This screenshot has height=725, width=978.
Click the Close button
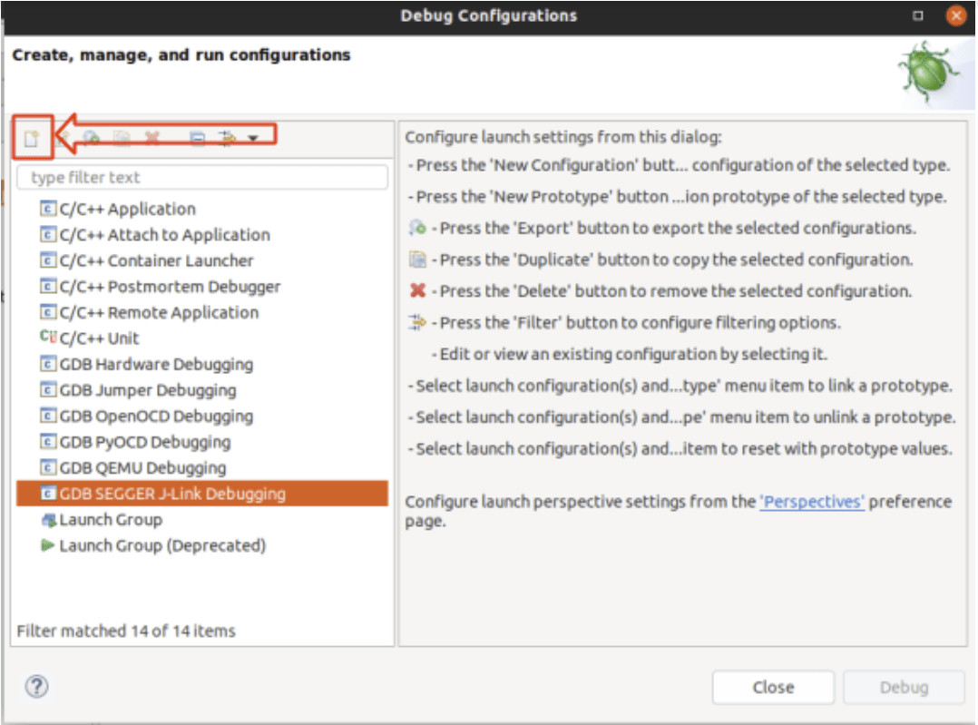[772, 687]
